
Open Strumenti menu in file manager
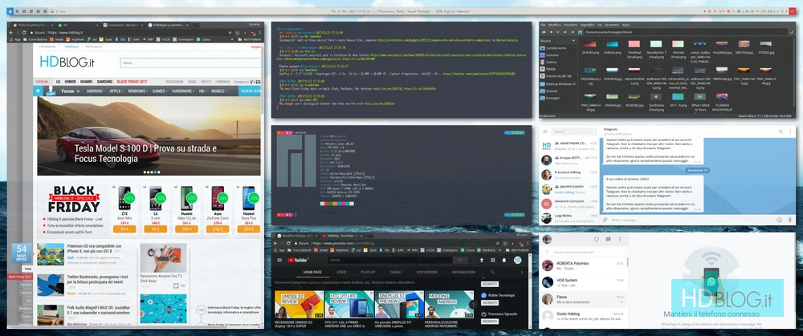point(610,25)
